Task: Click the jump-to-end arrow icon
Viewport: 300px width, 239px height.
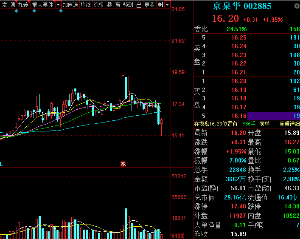Action: [x=160, y=5]
